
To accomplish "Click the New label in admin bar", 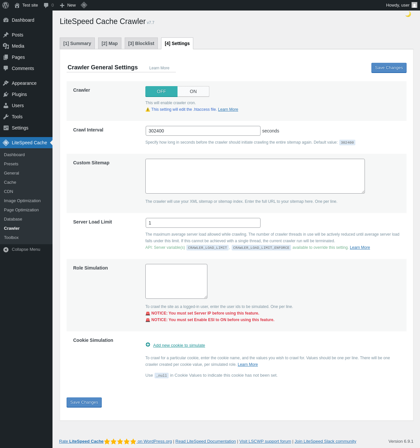I will click(x=72, y=5).
